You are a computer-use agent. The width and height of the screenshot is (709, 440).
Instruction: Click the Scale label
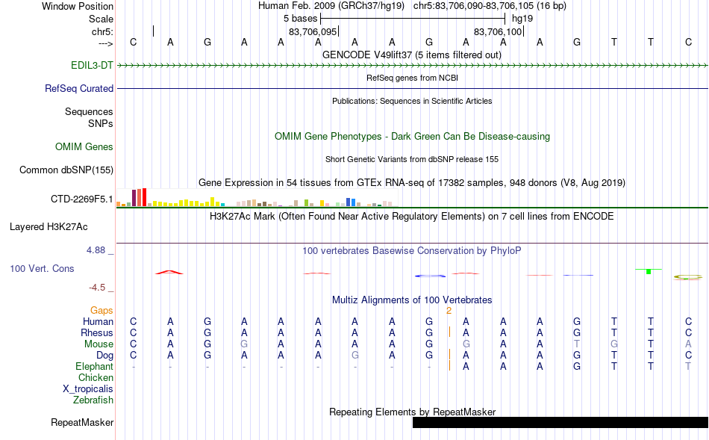click(101, 19)
